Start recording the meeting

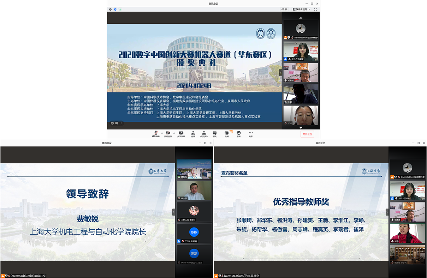[227, 133]
